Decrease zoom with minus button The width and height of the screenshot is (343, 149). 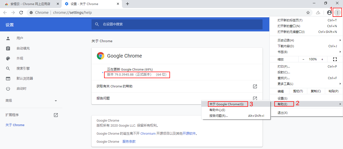point(303,59)
